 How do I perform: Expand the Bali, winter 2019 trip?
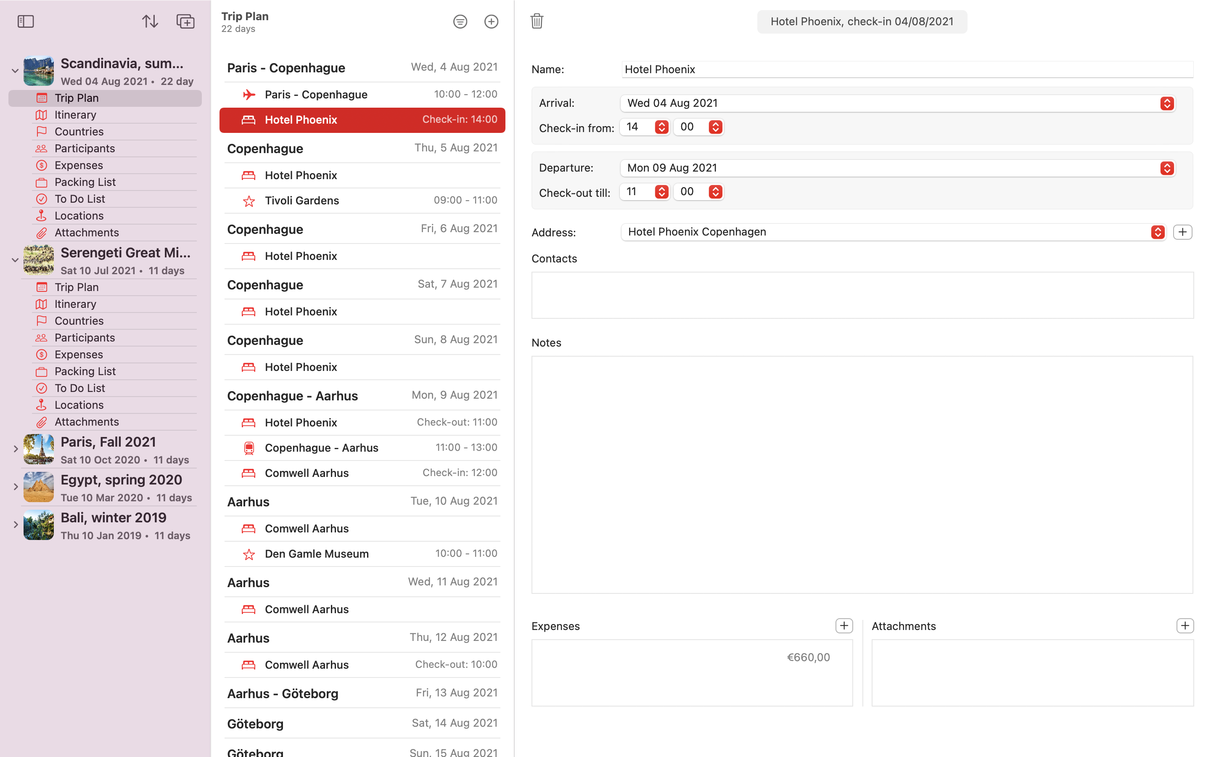pyautogui.click(x=16, y=525)
